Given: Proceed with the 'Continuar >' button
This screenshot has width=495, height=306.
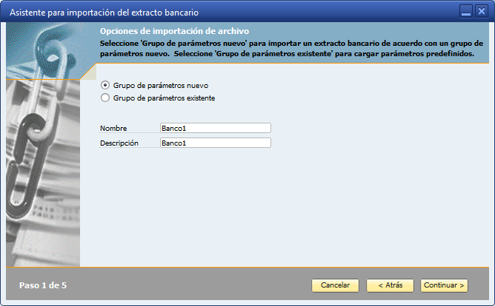Looking at the screenshot, I should pos(444,285).
